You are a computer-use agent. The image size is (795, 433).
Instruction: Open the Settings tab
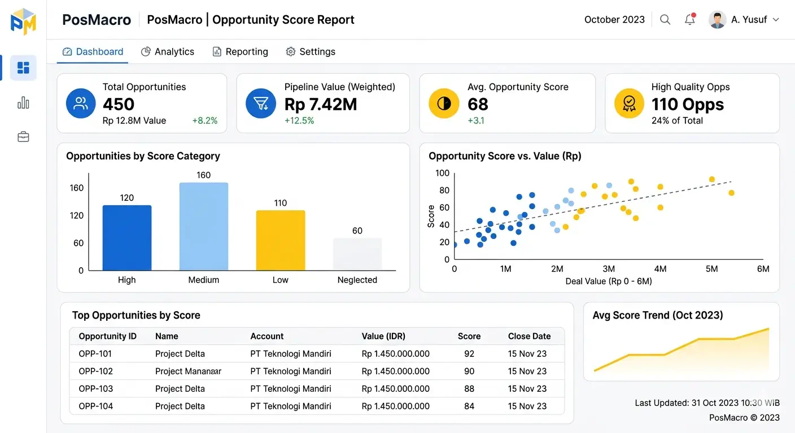click(x=311, y=52)
